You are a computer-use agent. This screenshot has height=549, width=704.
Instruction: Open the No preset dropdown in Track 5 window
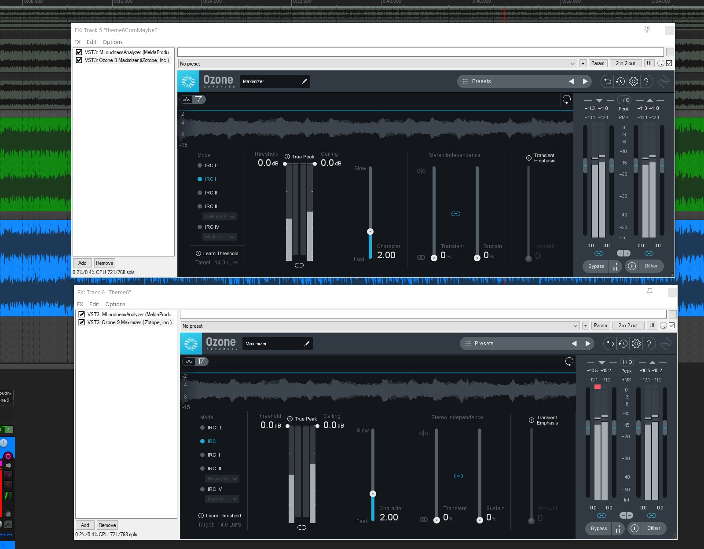click(377, 63)
